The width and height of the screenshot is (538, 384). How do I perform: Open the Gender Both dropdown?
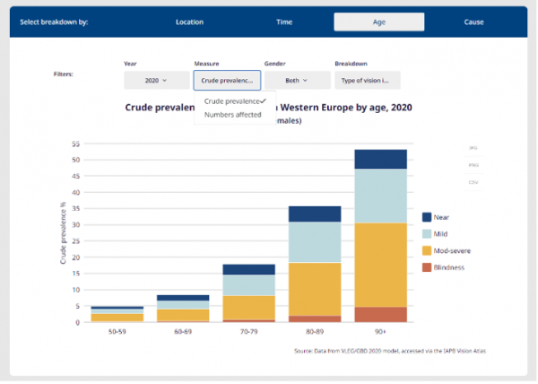(297, 81)
